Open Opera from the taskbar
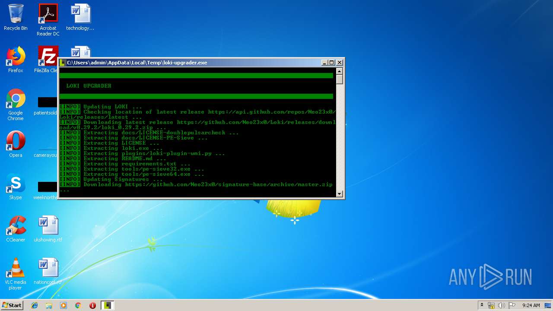This screenshot has width=553, height=311. pyautogui.click(x=92, y=305)
